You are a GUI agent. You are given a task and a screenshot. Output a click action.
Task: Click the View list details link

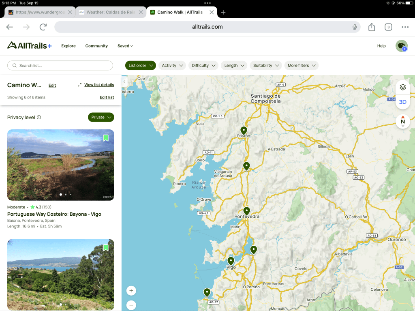coord(99,85)
